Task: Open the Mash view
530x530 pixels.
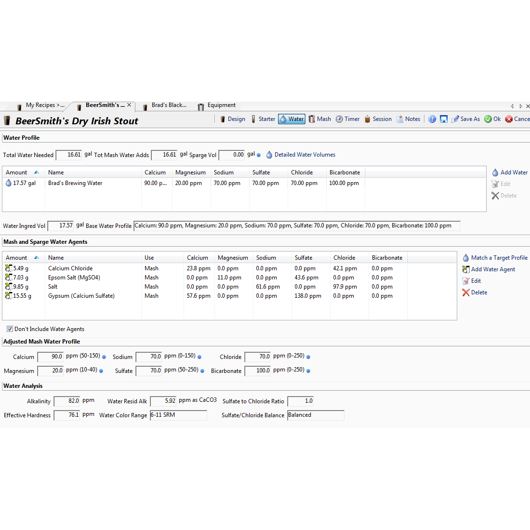Action: [x=319, y=119]
